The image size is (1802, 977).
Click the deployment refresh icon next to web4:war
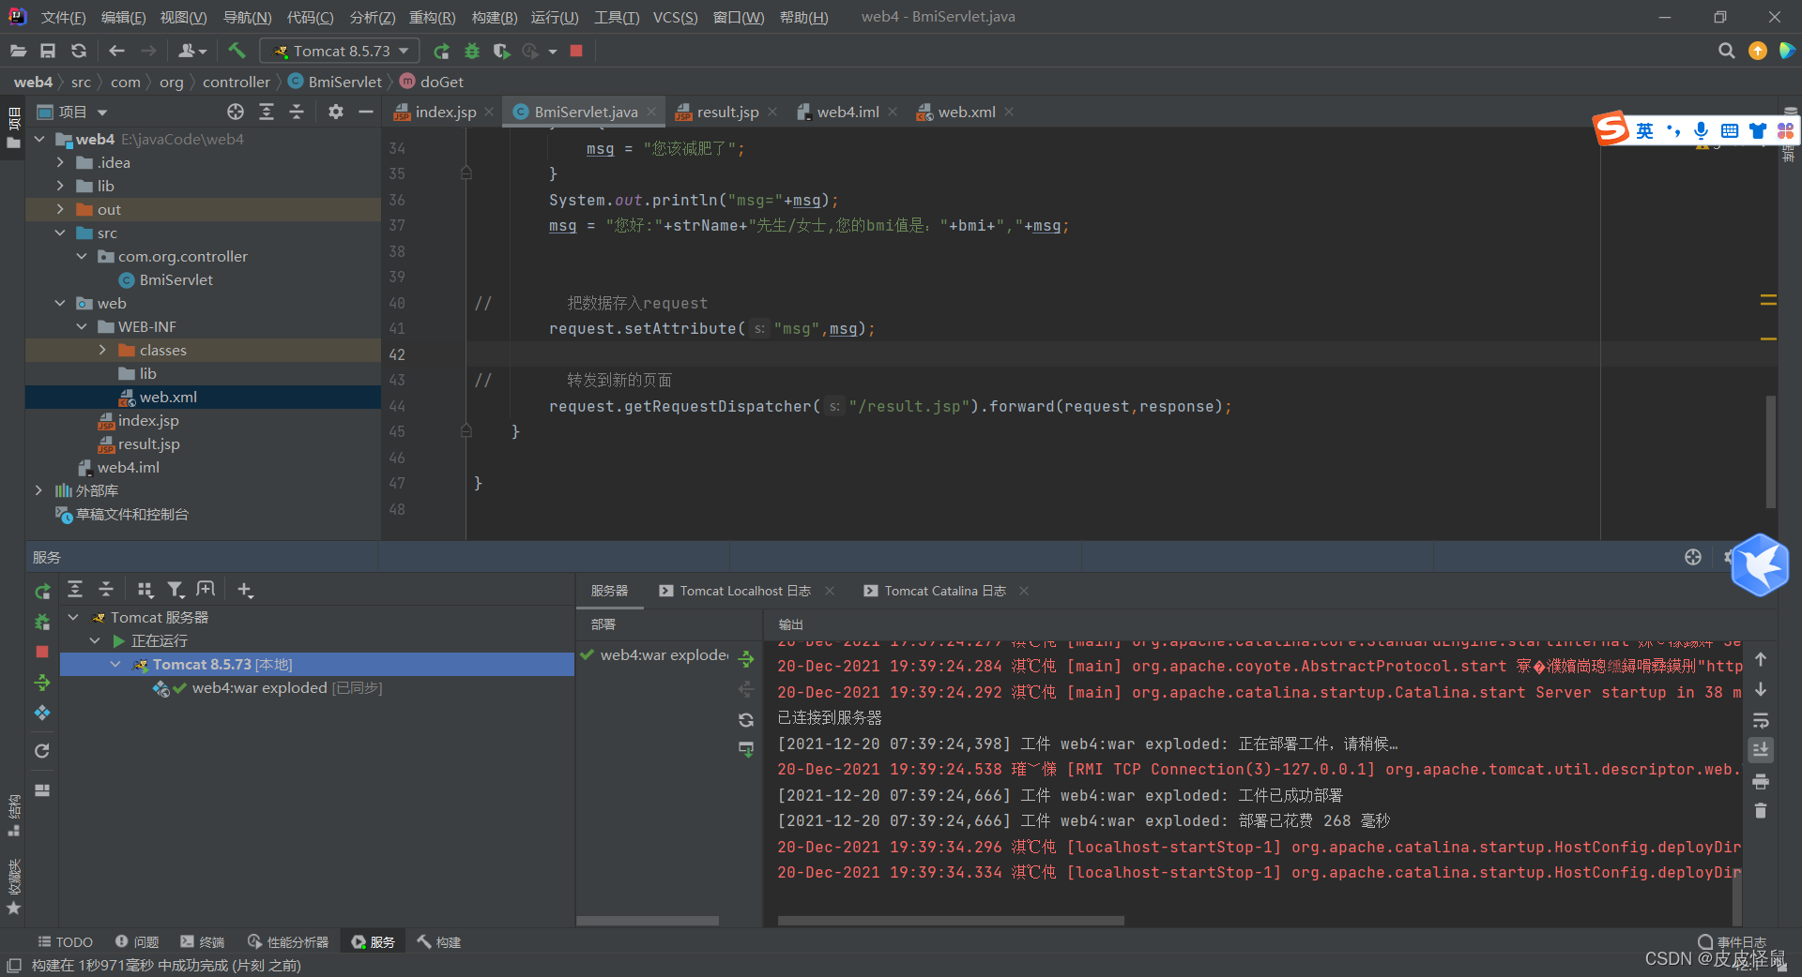point(746,720)
